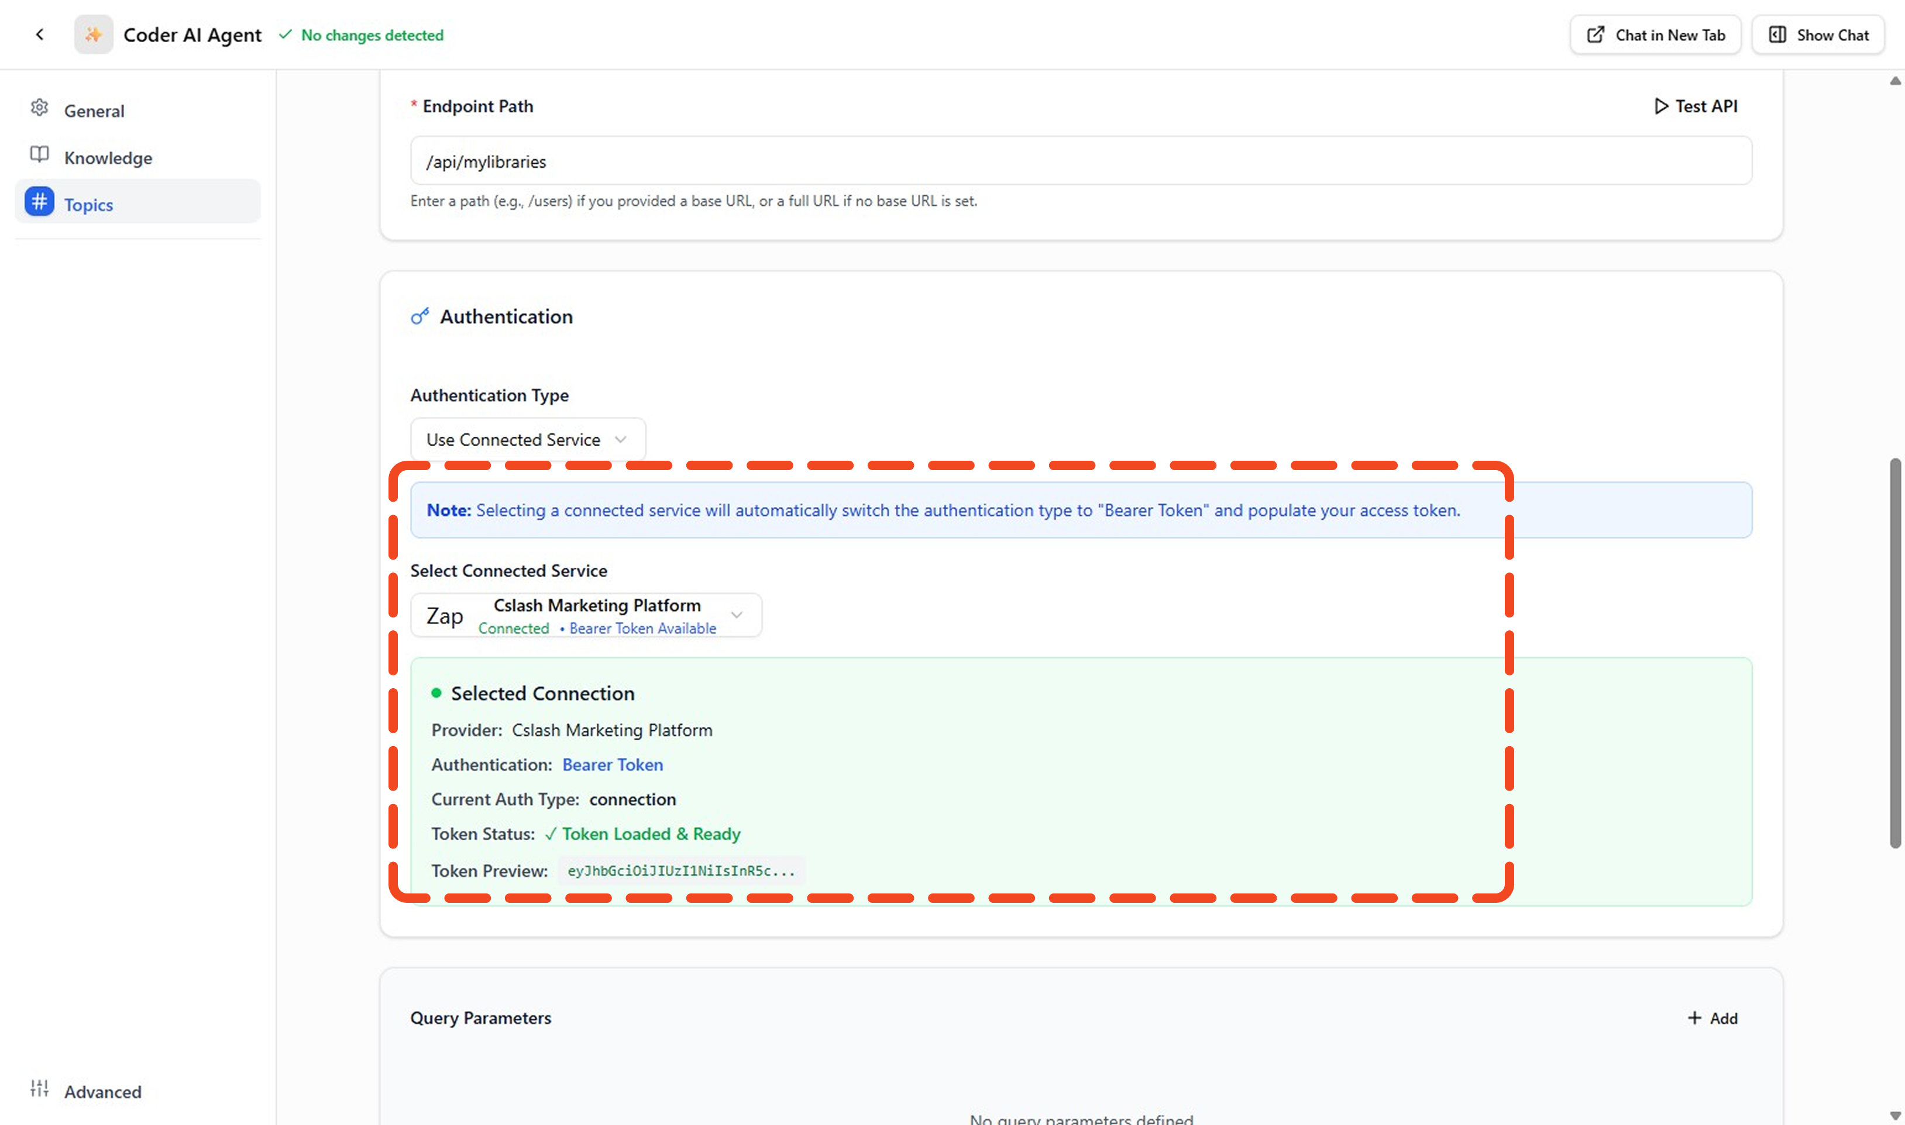Click the General gear icon
This screenshot has height=1125, width=1905.
click(x=39, y=108)
